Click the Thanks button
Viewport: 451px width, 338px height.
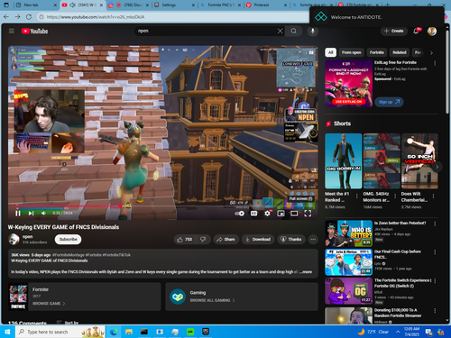click(x=291, y=240)
